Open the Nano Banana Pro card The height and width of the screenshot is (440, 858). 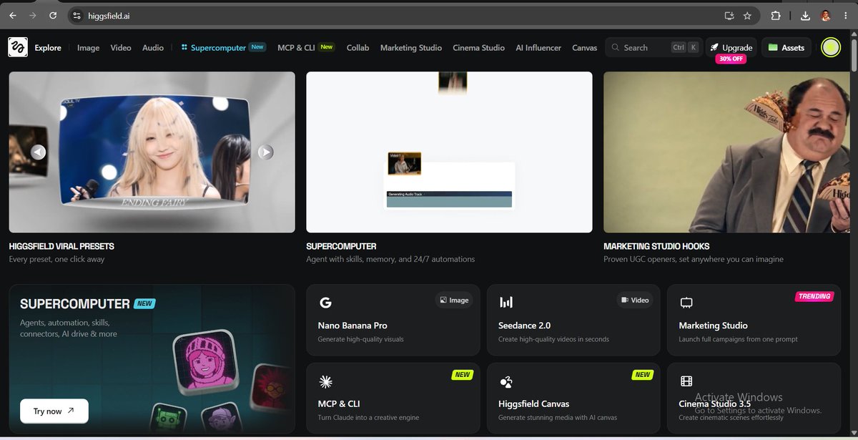(x=393, y=320)
